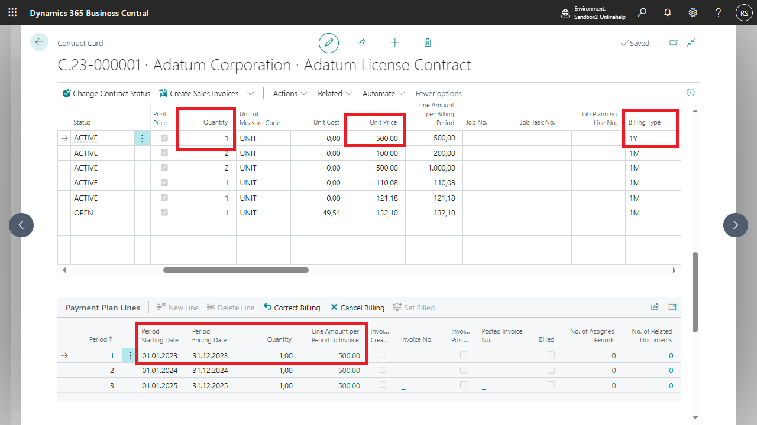
Task: Click Fewer options
Action: tap(438, 93)
